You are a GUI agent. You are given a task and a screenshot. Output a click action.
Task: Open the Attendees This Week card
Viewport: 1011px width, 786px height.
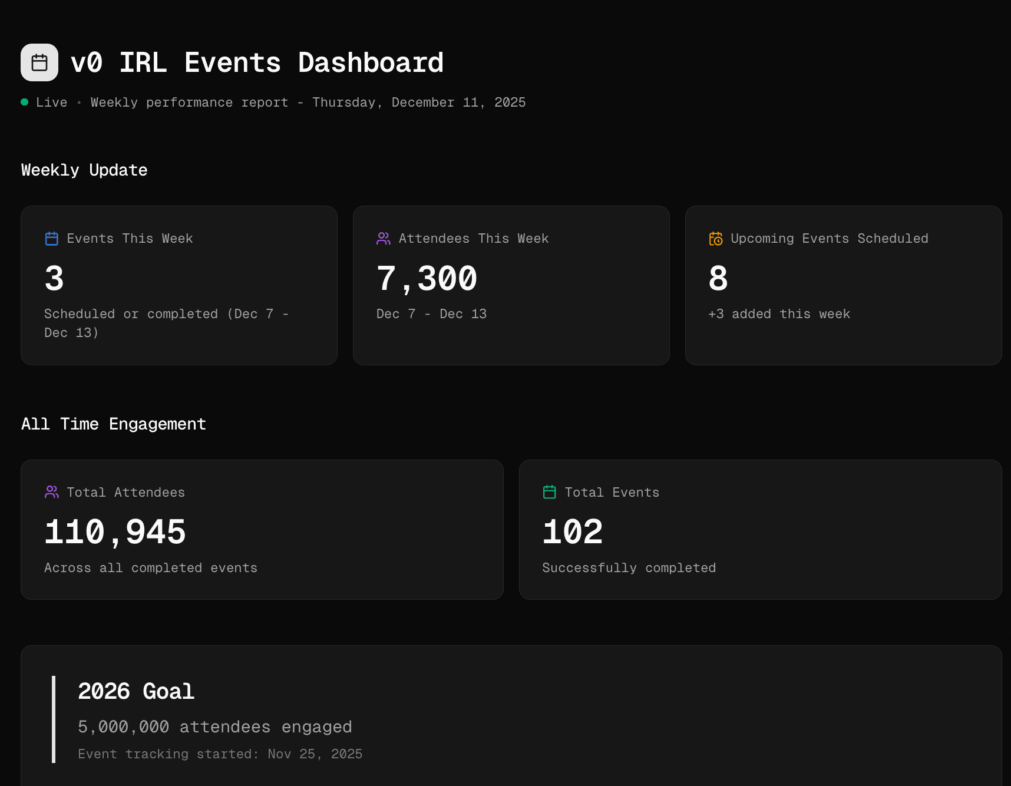511,285
